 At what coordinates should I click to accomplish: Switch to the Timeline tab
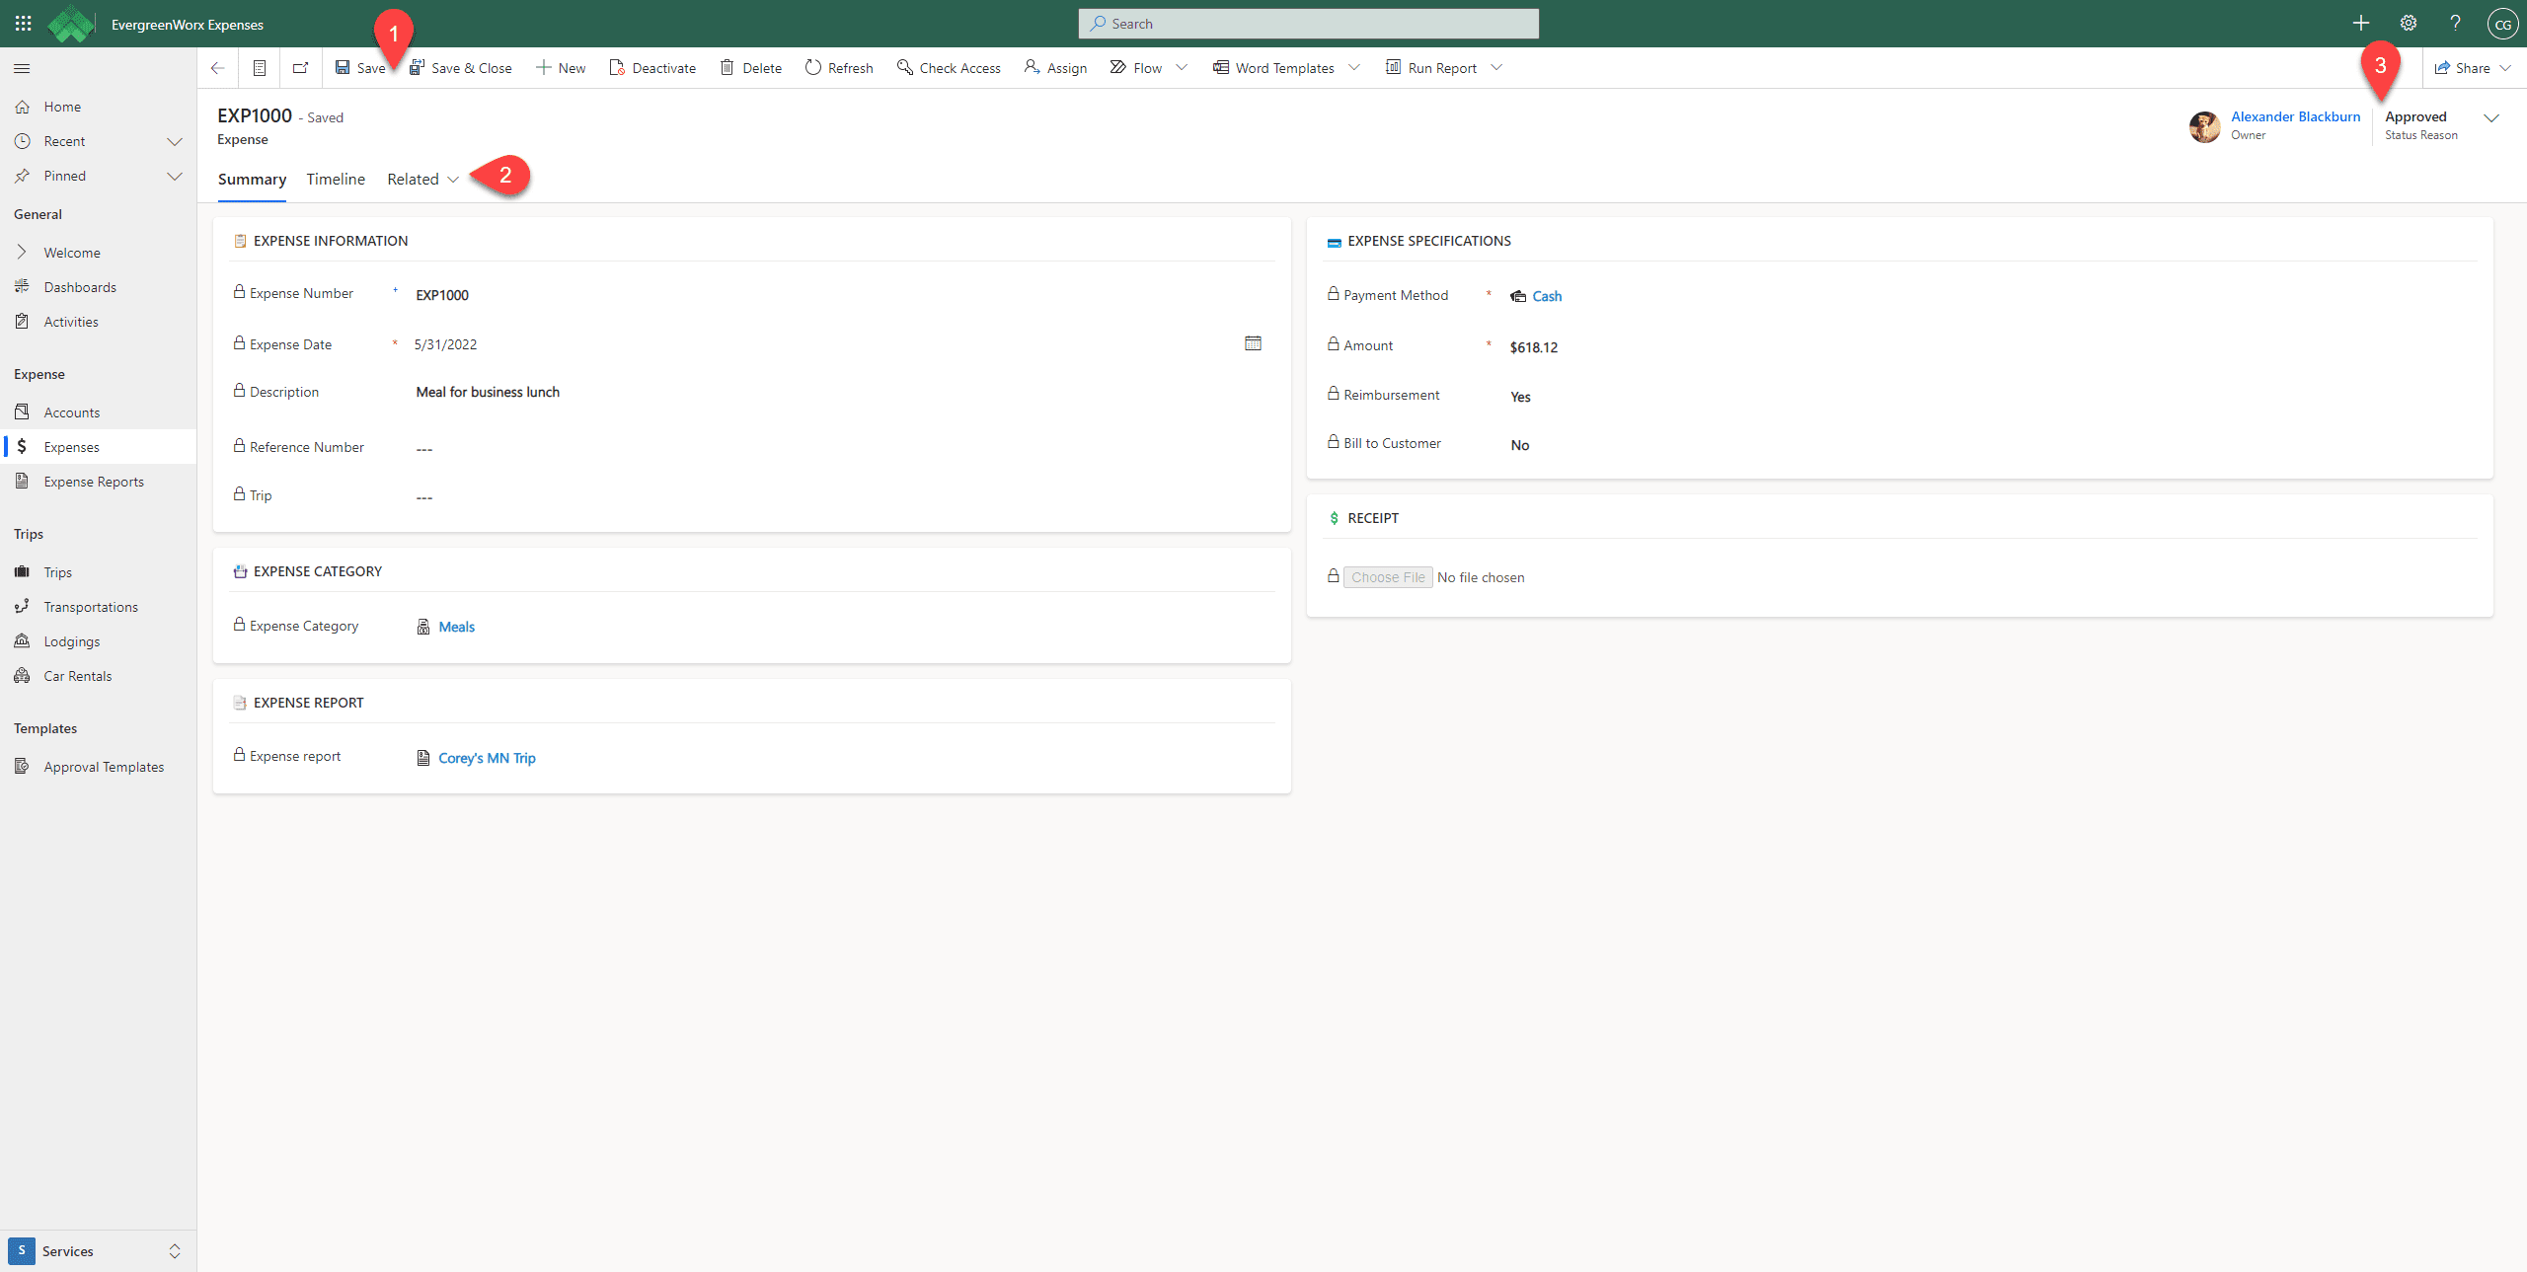point(336,179)
